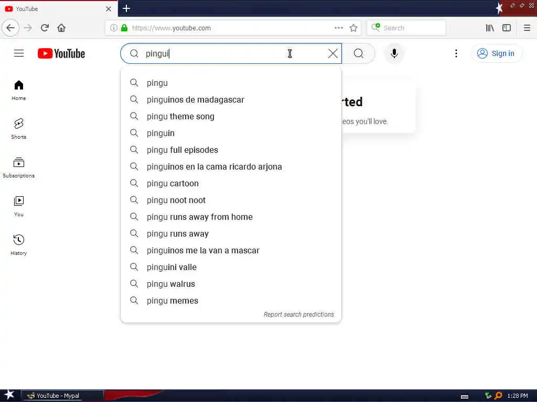This screenshot has height=402, width=537.
Task: Click YouTube - Mypal taskbar button
Action: tap(62, 396)
